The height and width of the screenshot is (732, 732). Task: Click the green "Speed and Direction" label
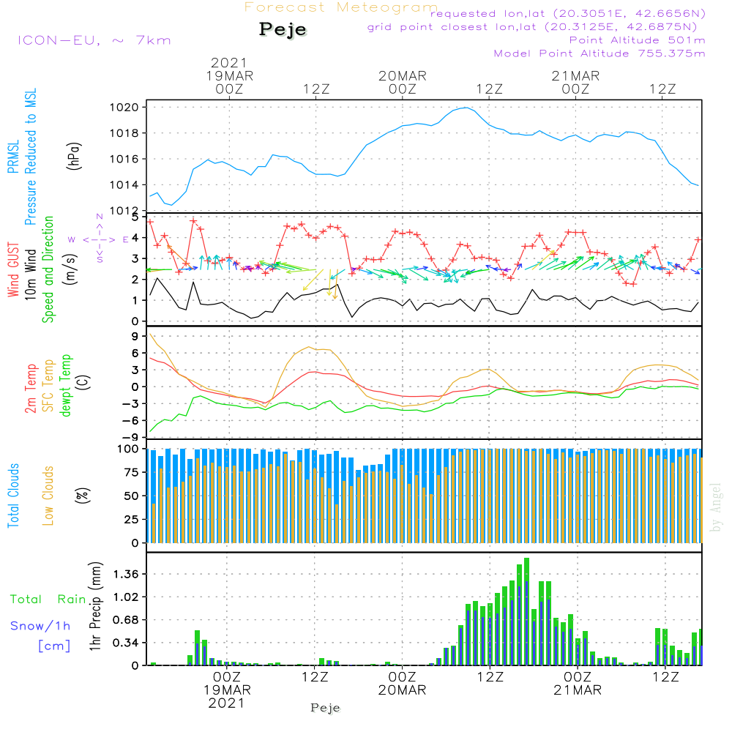coord(48,269)
